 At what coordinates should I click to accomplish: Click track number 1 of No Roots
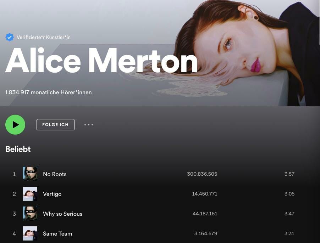coord(14,174)
